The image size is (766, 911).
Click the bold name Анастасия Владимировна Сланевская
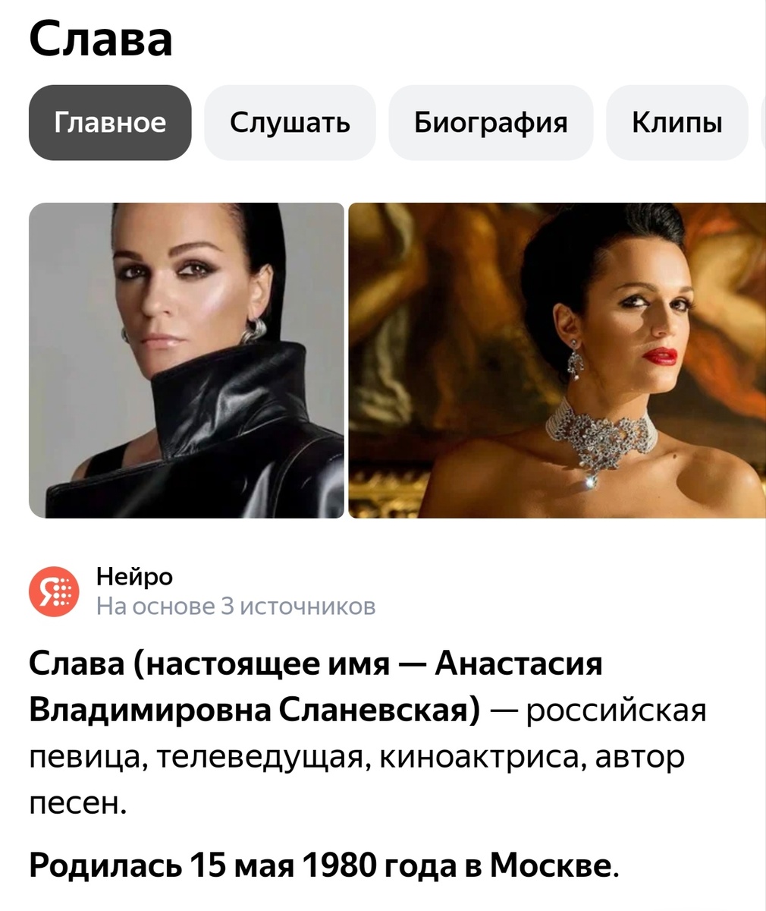click(x=316, y=687)
